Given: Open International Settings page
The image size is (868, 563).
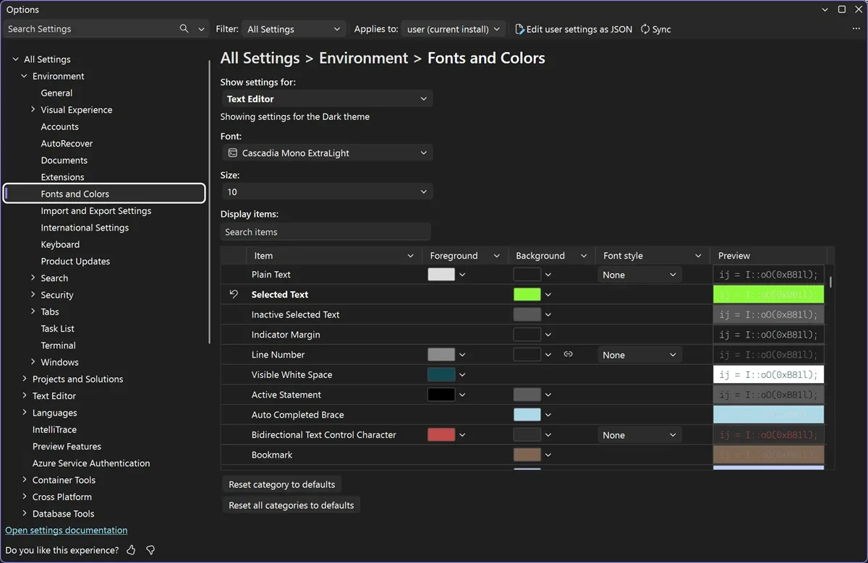Looking at the screenshot, I should tap(85, 228).
